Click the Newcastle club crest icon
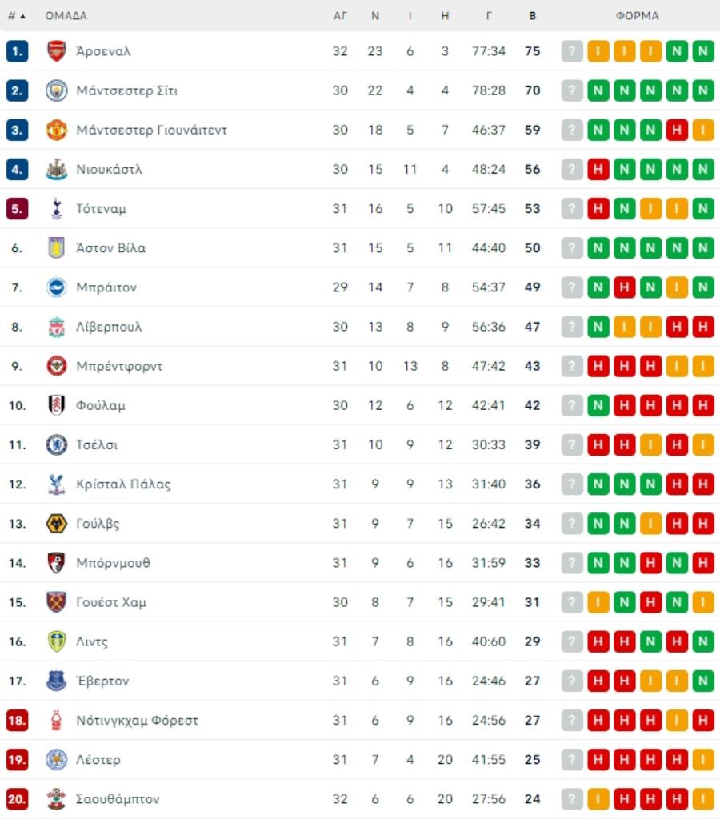 (x=56, y=169)
